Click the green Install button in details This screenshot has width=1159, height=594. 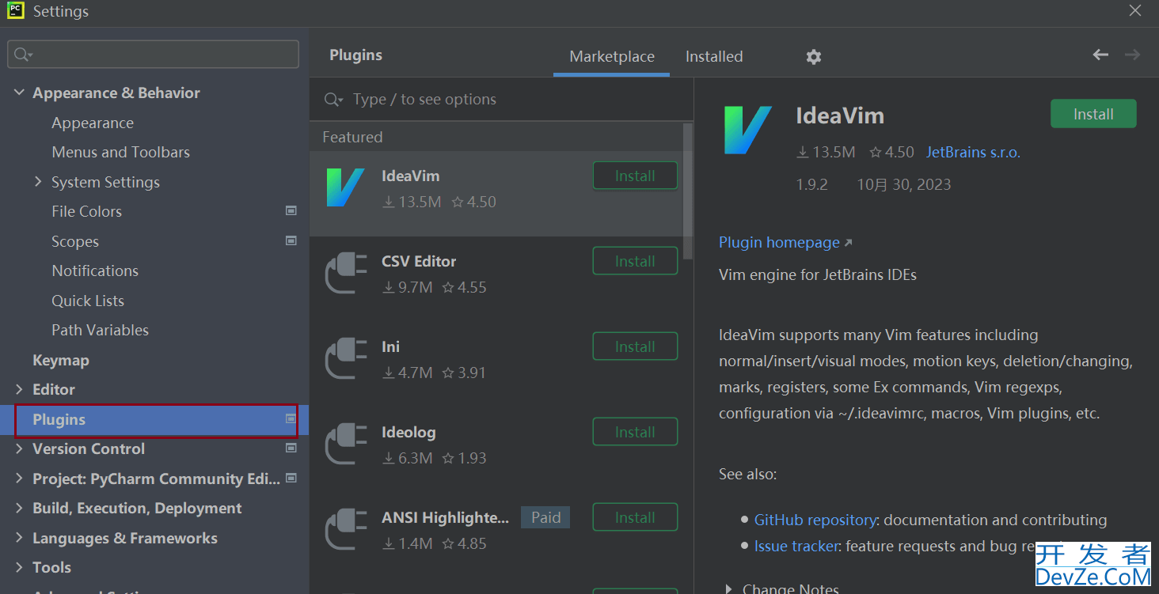1093,114
